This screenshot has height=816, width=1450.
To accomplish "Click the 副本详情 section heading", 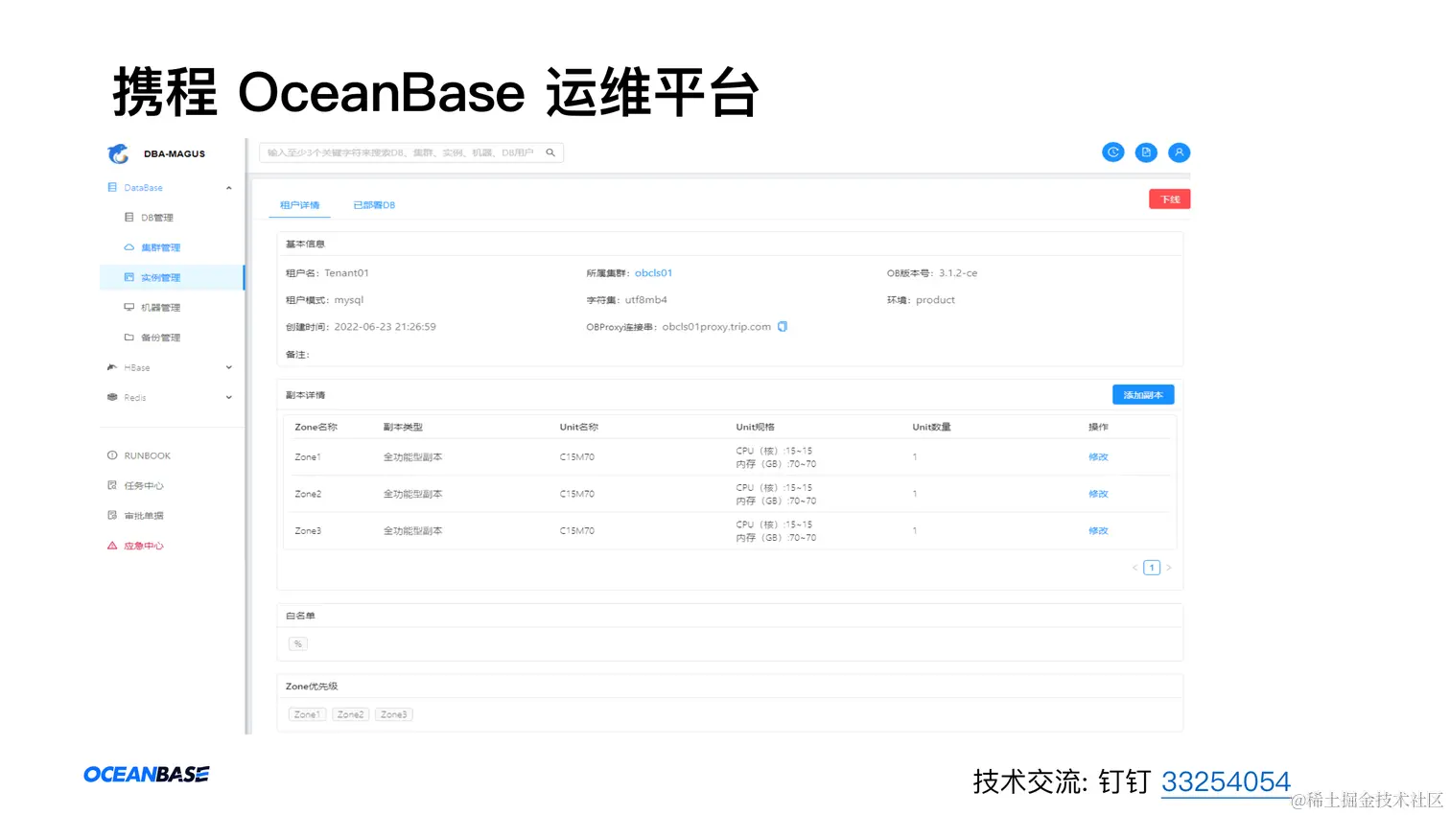I will tap(305, 395).
